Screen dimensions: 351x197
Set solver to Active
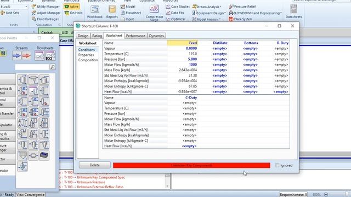72,7
